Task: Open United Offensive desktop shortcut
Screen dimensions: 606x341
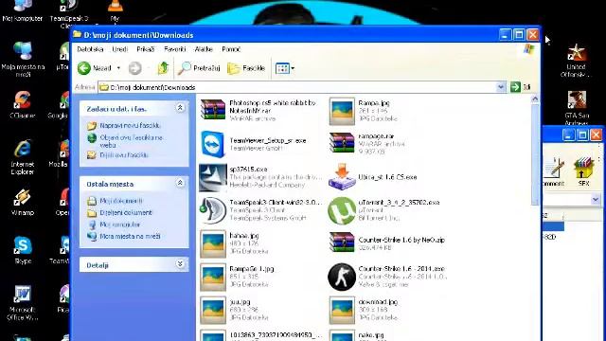Action: click(x=576, y=61)
